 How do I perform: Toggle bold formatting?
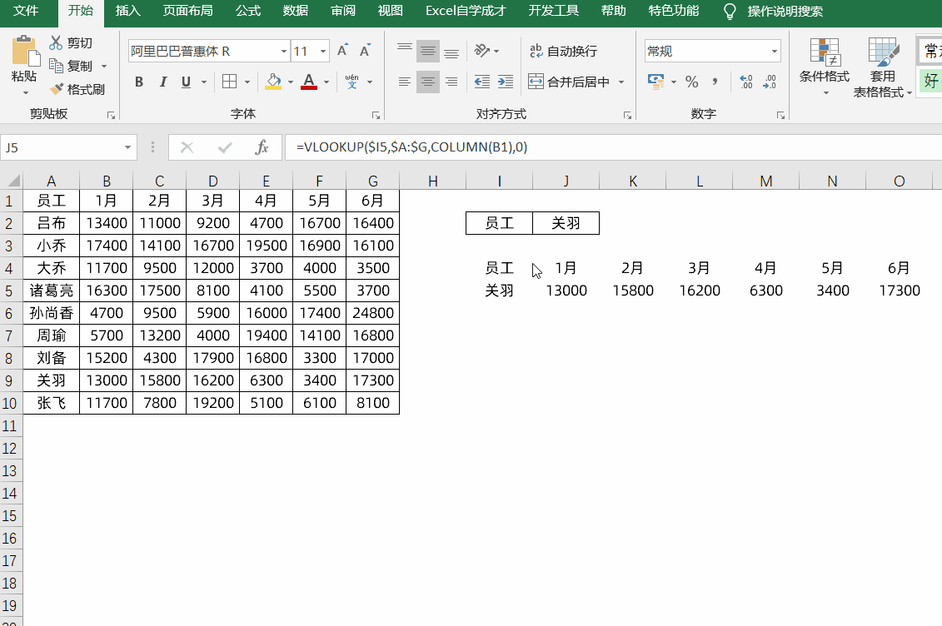139,82
